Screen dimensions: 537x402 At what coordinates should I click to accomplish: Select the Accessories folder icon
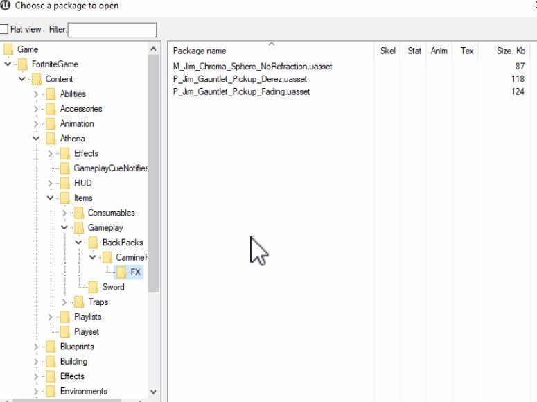click(51, 109)
